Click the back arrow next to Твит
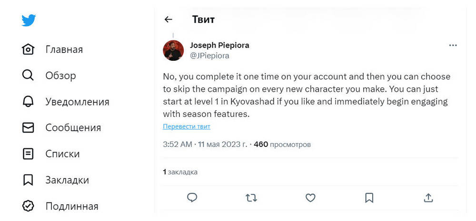 (x=168, y=19)
